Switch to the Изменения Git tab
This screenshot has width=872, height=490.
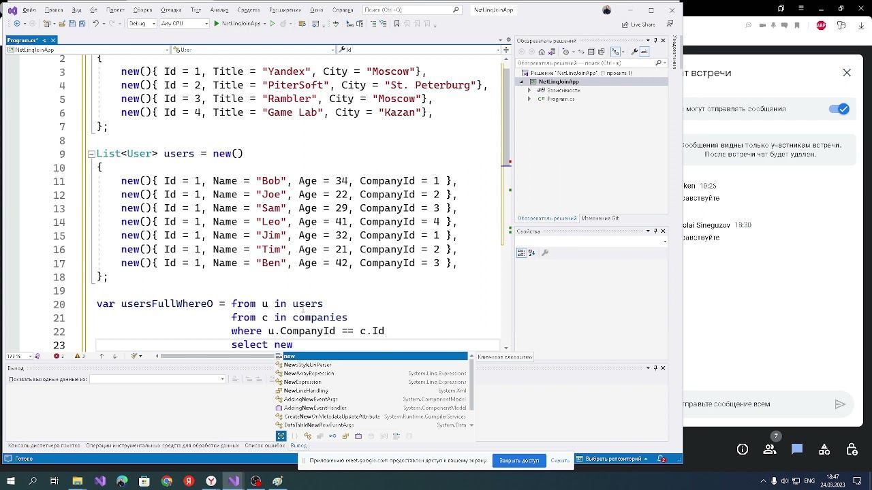point(600,218)
